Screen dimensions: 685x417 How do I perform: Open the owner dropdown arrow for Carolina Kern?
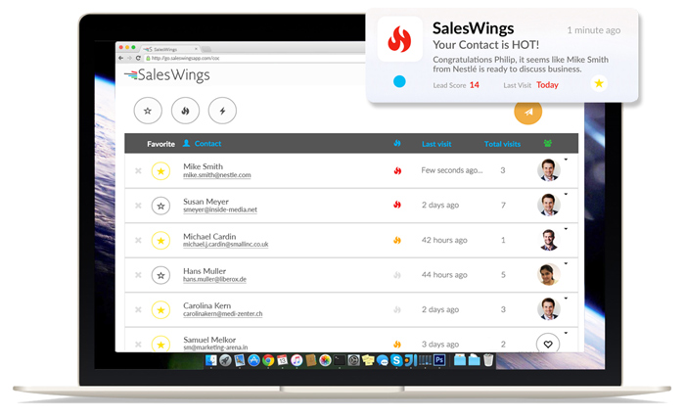[566, 299]
